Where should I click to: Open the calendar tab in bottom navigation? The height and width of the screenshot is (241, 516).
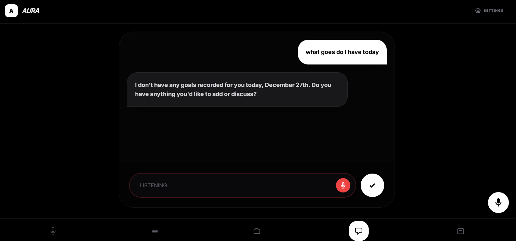(461, 231)
